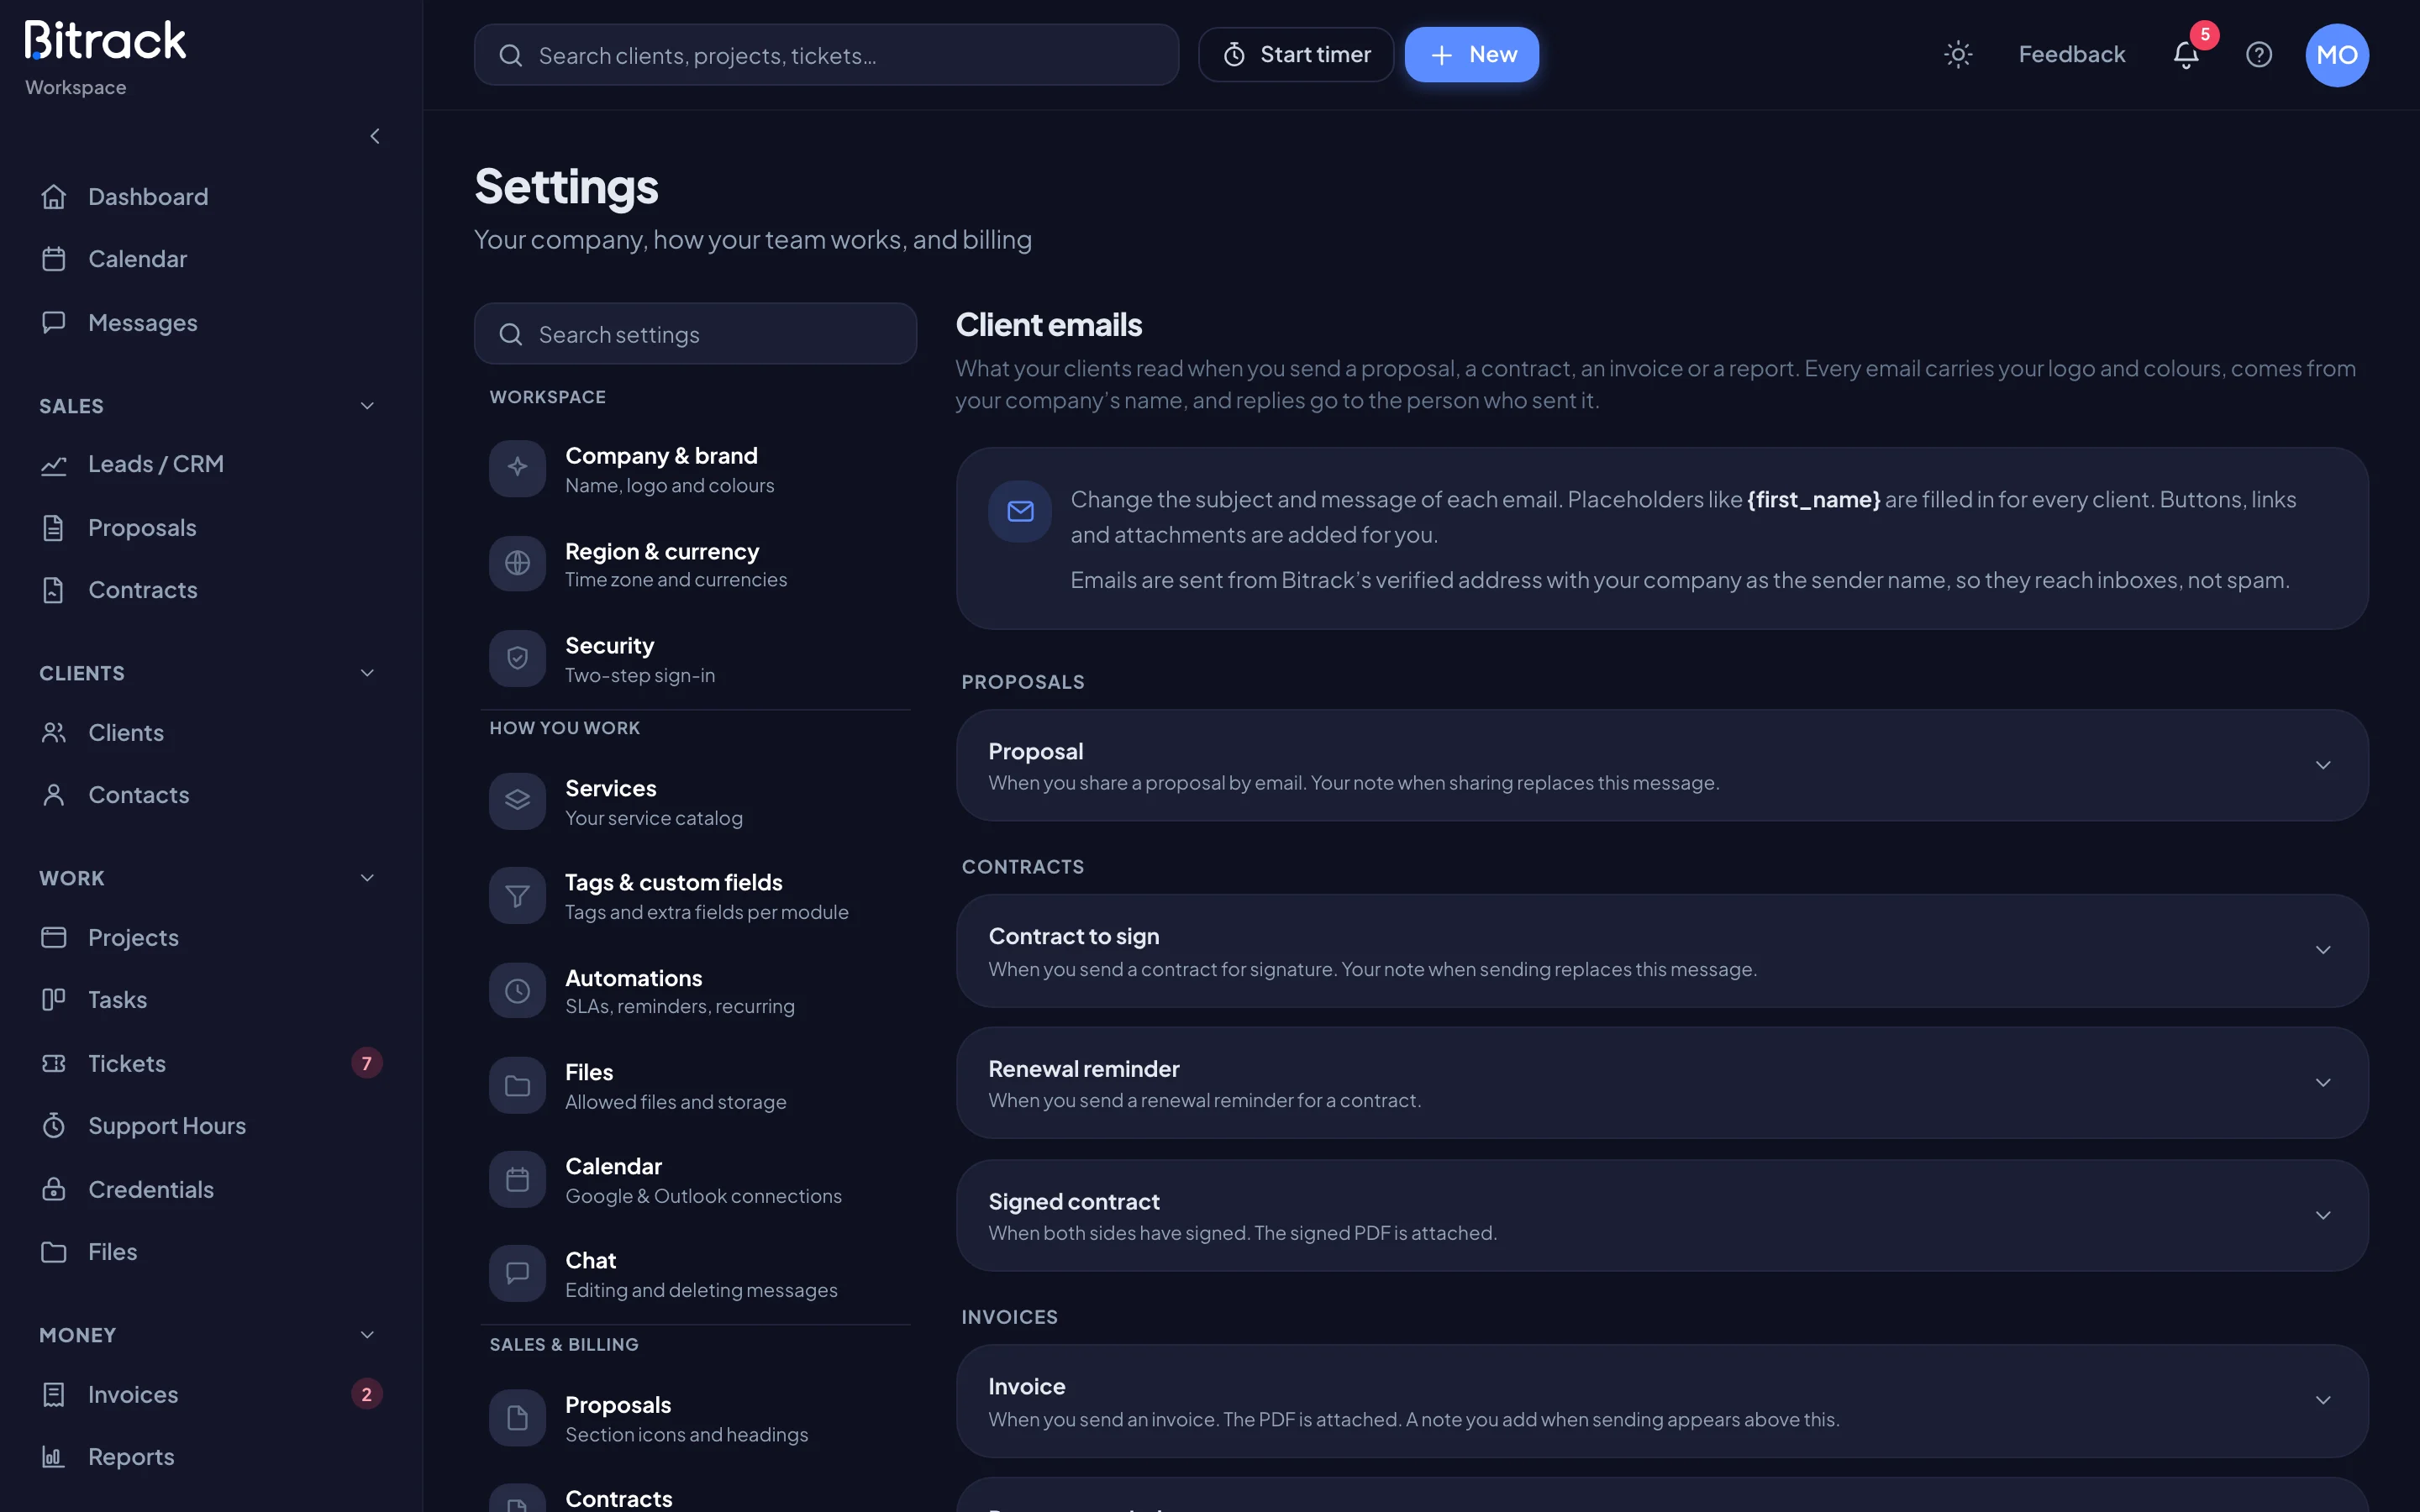The width and height of the screenshot is (2420, 1512).
Task: Toggle the light/dark theme sun icon
Action: click(1957, 54)
